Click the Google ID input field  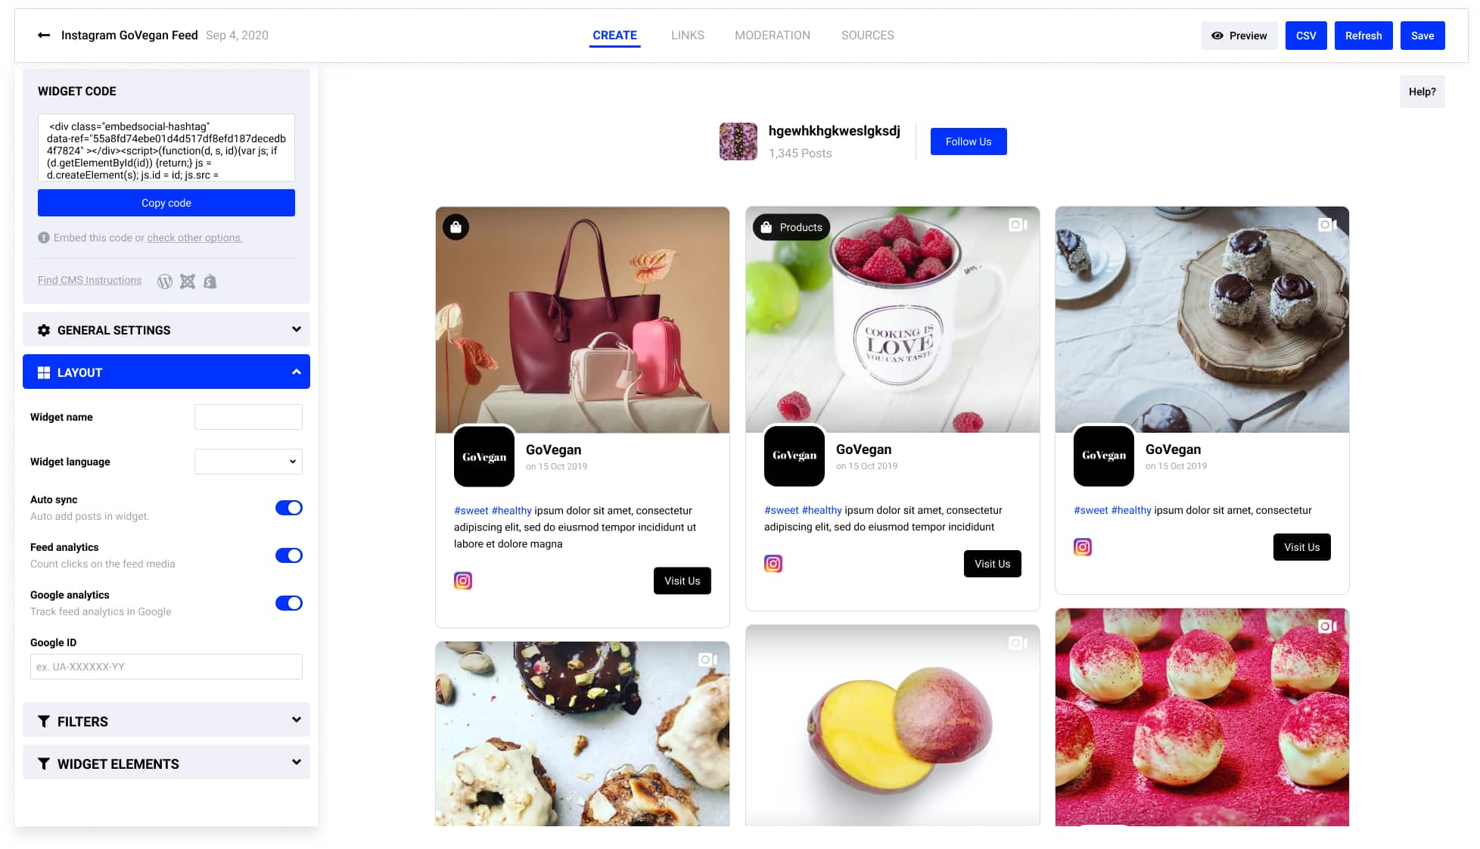click(x=166, y=667)
